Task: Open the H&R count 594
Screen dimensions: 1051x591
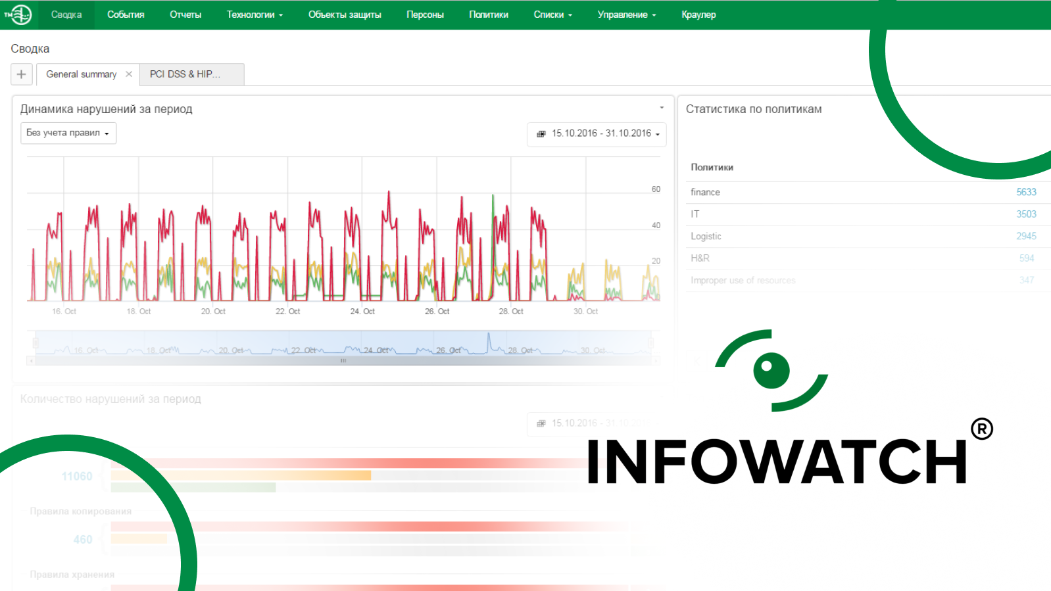Action: 1027,258
